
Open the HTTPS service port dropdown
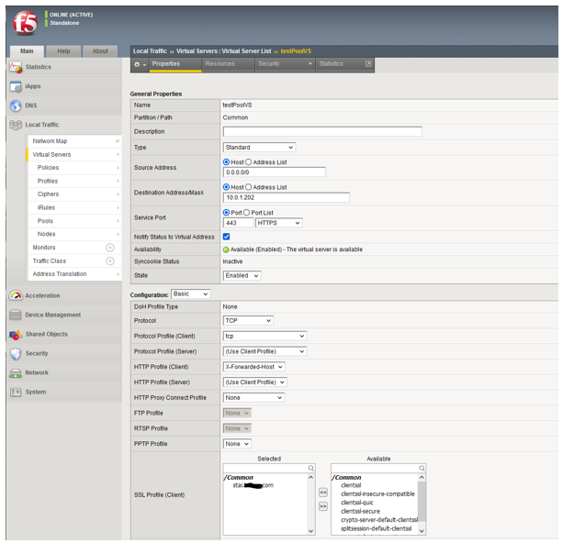[x=278, y=223]
